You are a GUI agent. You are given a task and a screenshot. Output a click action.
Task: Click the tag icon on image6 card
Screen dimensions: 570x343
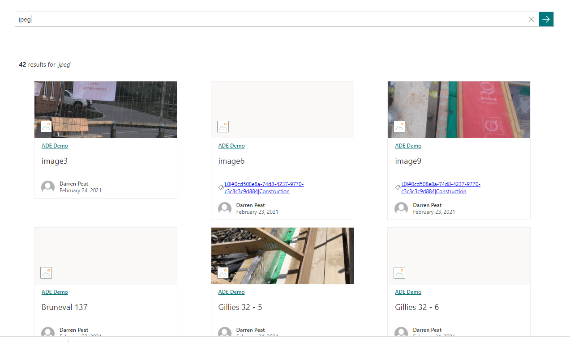[221, 188]
